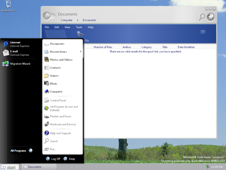Screen dimensions: 226x170
Task: Click the Music library icon
Action: coord(47,84)
